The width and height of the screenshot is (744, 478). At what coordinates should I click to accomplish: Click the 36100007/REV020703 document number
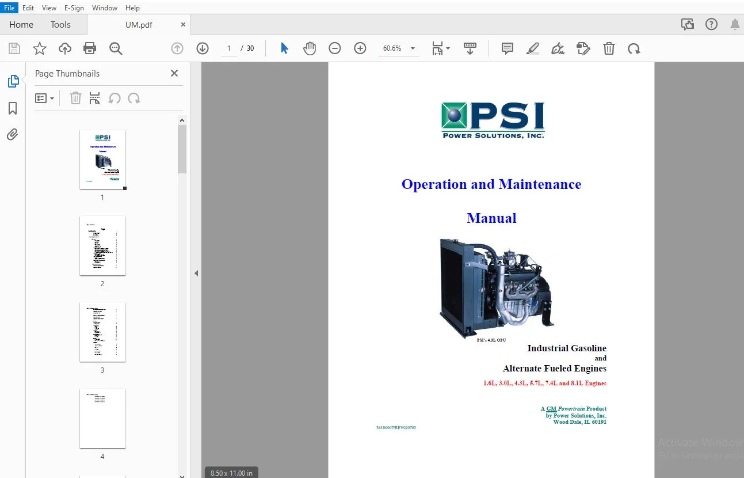396,428
